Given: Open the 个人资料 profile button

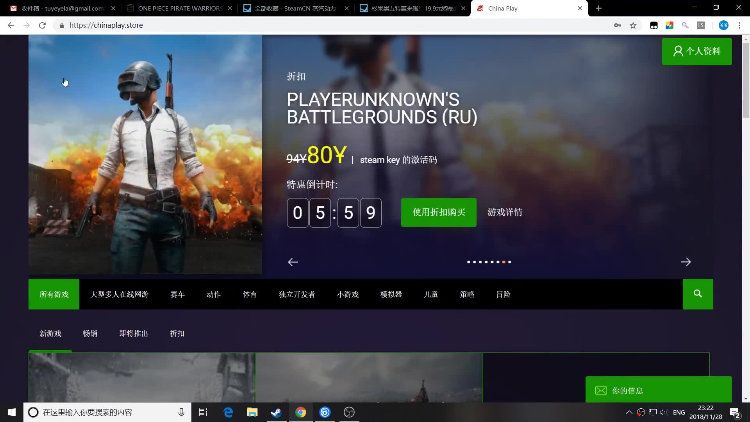Looking at the screenshot, I should 697,51.
